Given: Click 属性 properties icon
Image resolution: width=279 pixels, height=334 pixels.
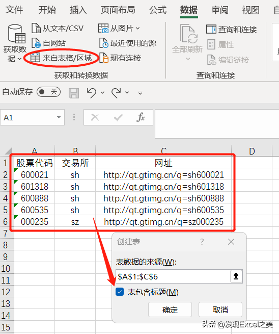Looking at the screenshot, I should point(211,44).
